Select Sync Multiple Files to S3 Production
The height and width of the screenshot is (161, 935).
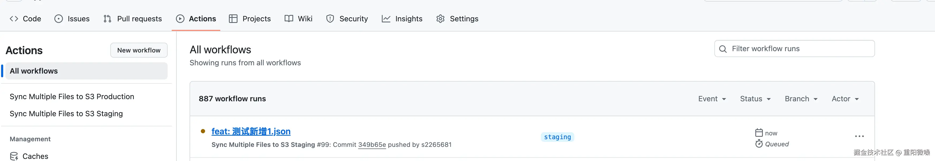click(72, 97)
